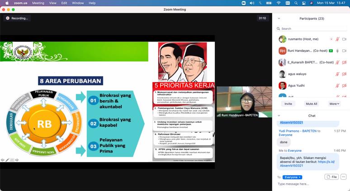The height and width of the screenshot is (191, 350).
Task: Click the 'done' chat message bubble
Action: (284, 142)
